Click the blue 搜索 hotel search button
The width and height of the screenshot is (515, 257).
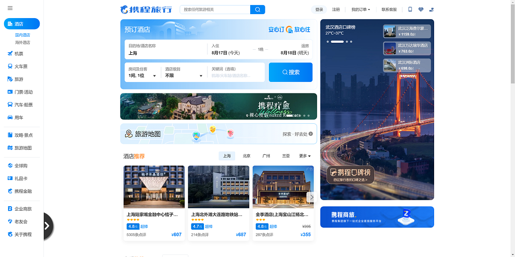click(x=291, y=72)
